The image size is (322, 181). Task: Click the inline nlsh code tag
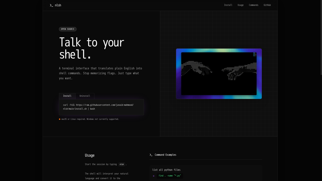pyautogui.click(x=122, y=164)
